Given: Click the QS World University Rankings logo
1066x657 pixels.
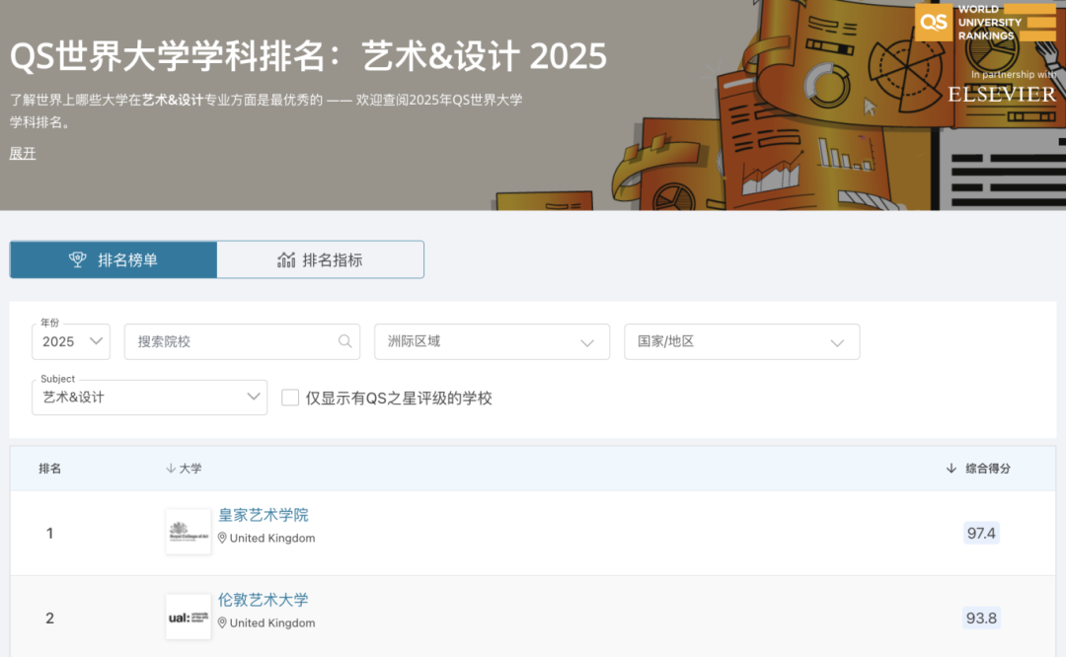Looking at the screenshot, I should coord(985,23).
